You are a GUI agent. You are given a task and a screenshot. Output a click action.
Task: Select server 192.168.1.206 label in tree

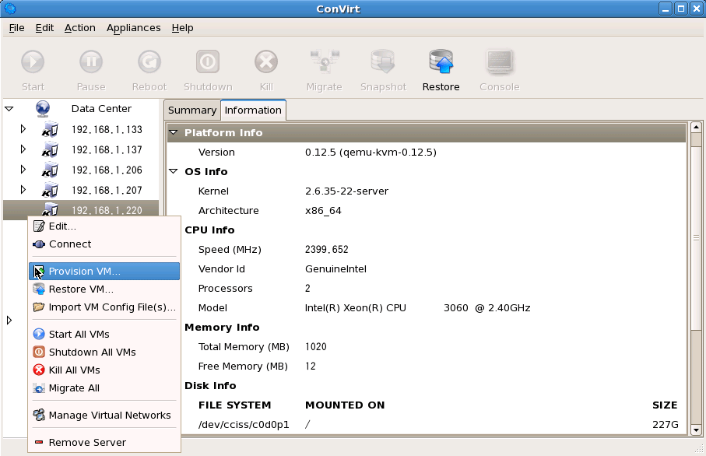tap(107, 170)
